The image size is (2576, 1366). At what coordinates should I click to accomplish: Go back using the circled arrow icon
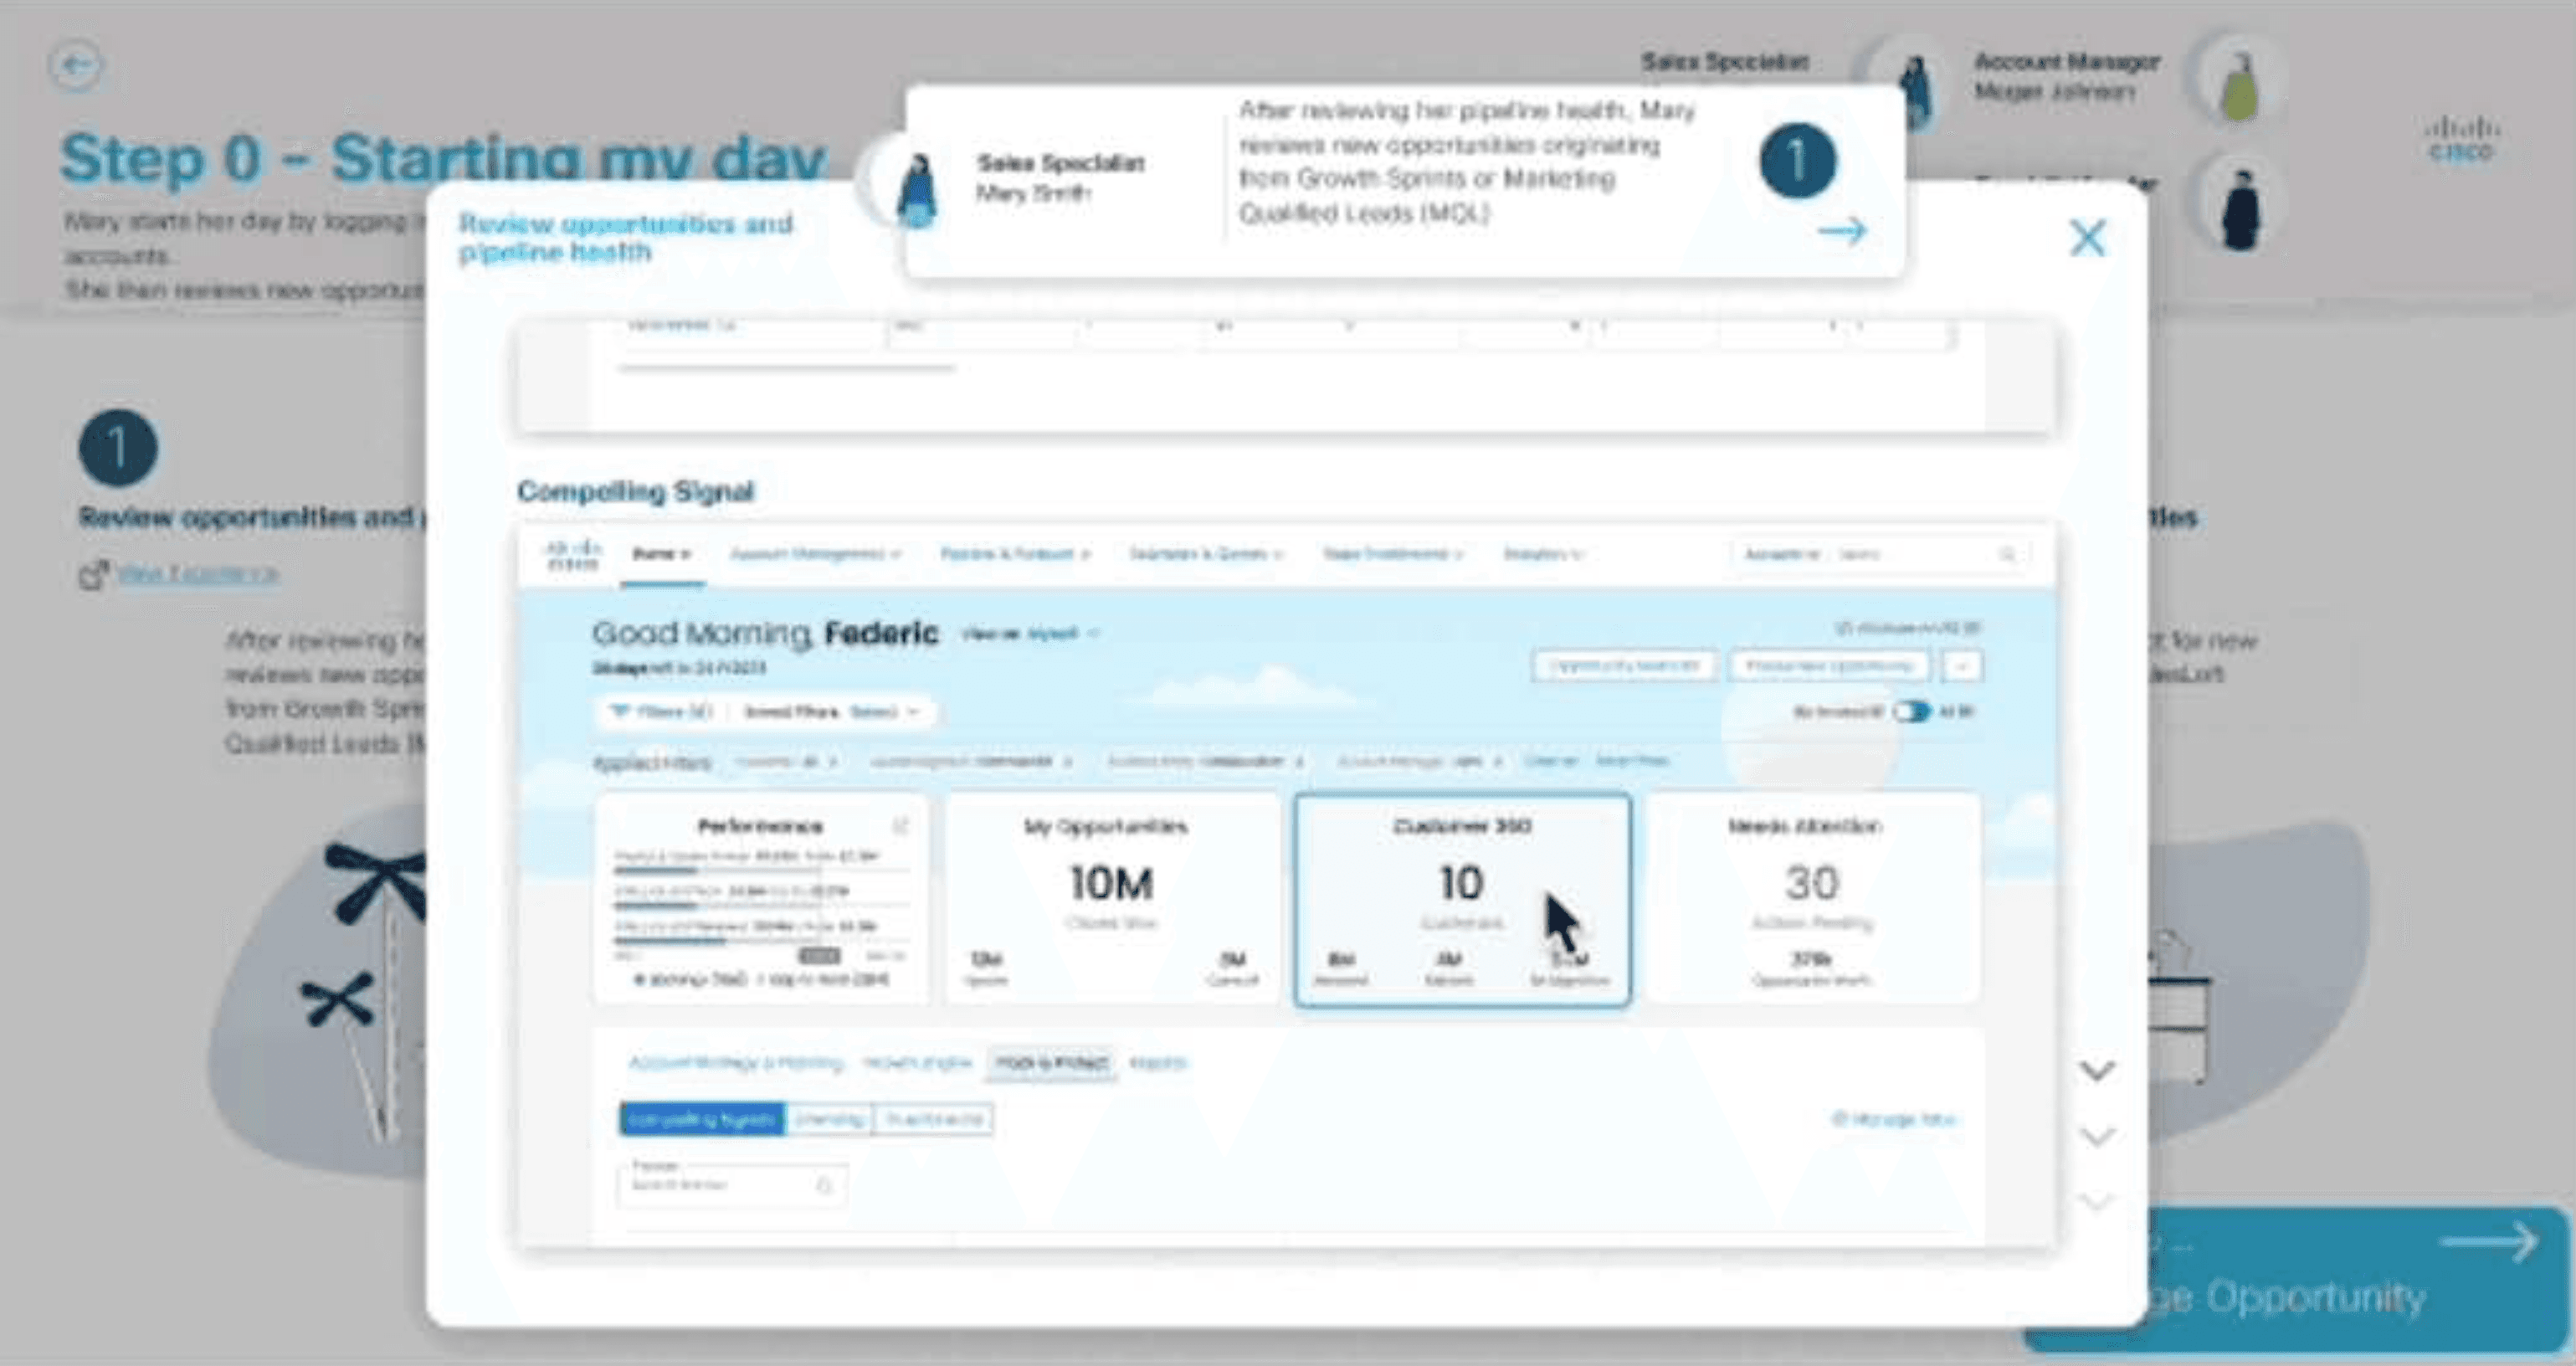point(75,66)
